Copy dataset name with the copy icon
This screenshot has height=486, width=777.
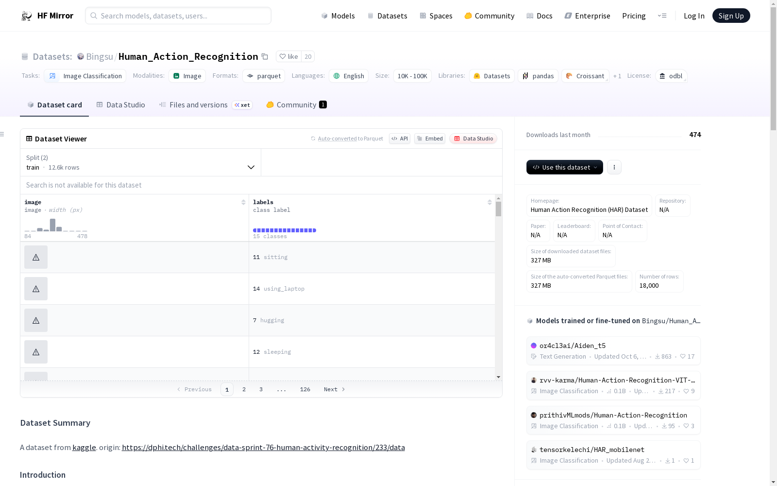(x=265, y=56)
